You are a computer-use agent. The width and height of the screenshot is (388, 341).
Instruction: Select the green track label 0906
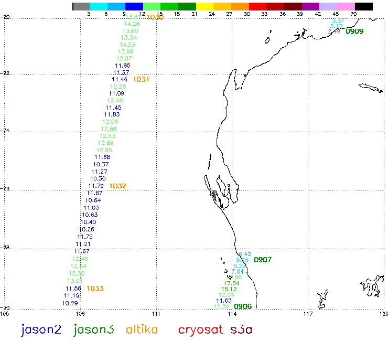[x=243, y=306]
